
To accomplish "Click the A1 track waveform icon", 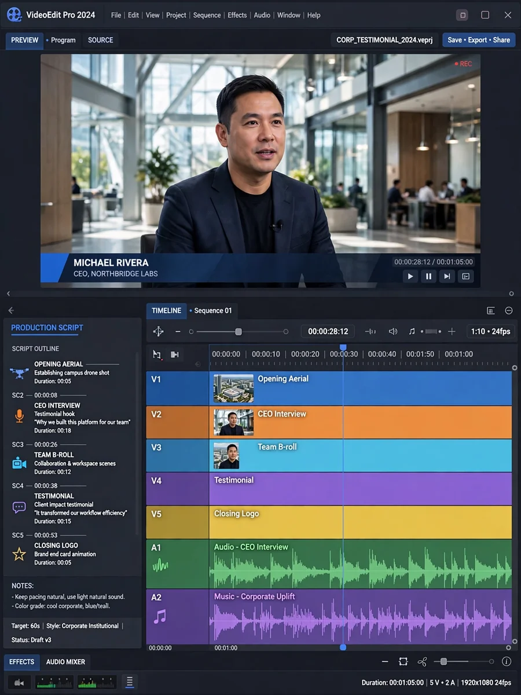I will click(x=160, y=565).
